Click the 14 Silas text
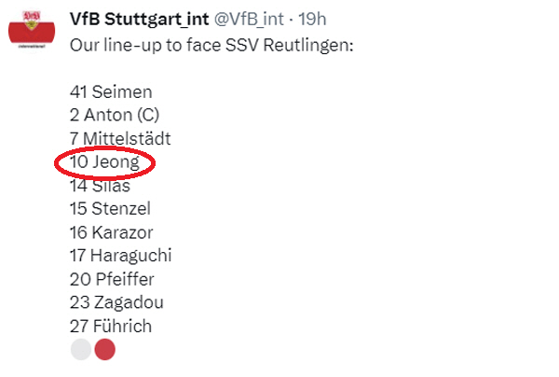 100,186
